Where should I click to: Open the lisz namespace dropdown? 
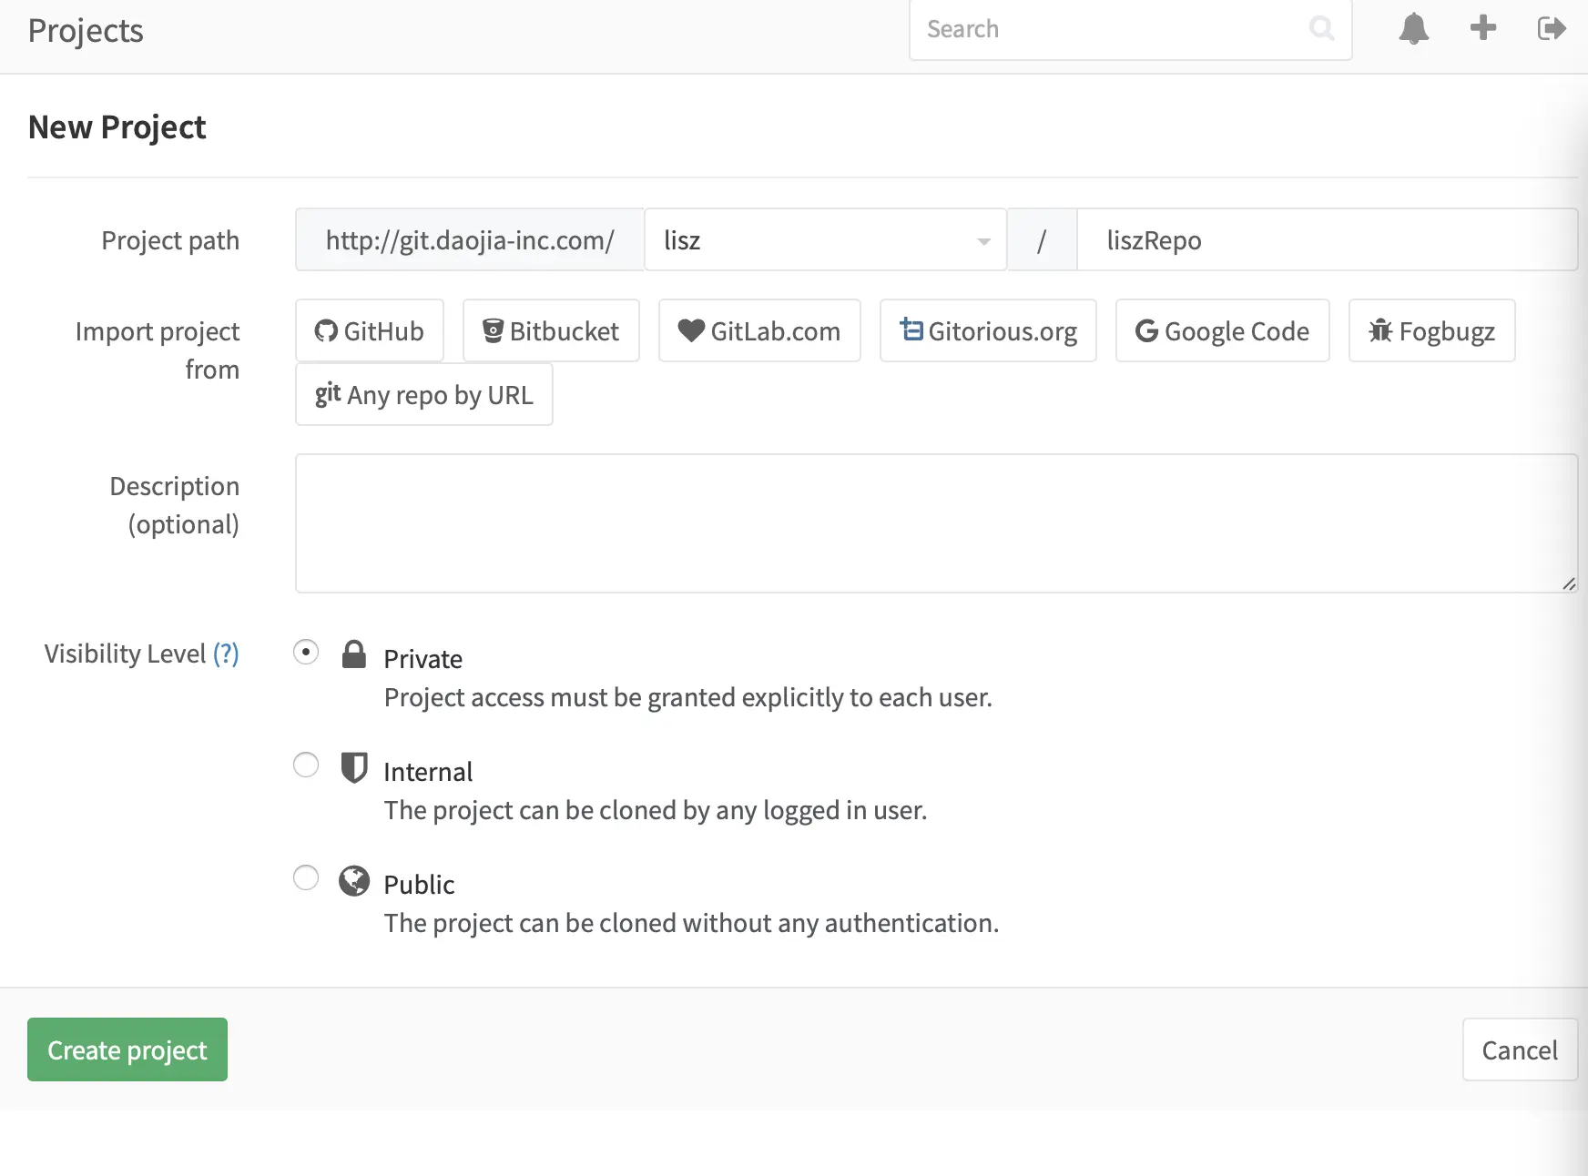825,240
